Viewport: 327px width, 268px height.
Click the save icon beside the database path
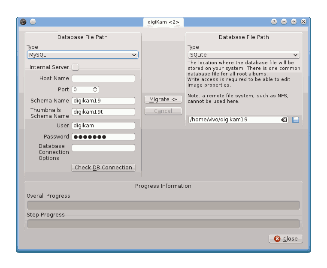[x=296, y=120]
